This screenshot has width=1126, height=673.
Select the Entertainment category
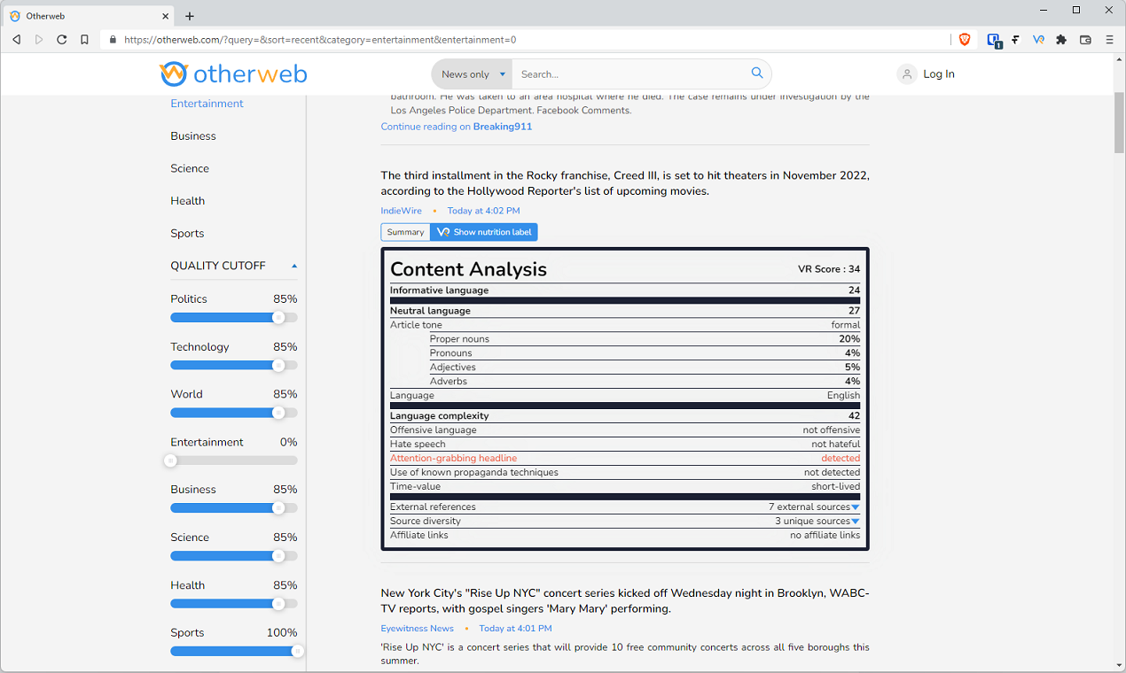pyautogui.click(x=207, y=104)
